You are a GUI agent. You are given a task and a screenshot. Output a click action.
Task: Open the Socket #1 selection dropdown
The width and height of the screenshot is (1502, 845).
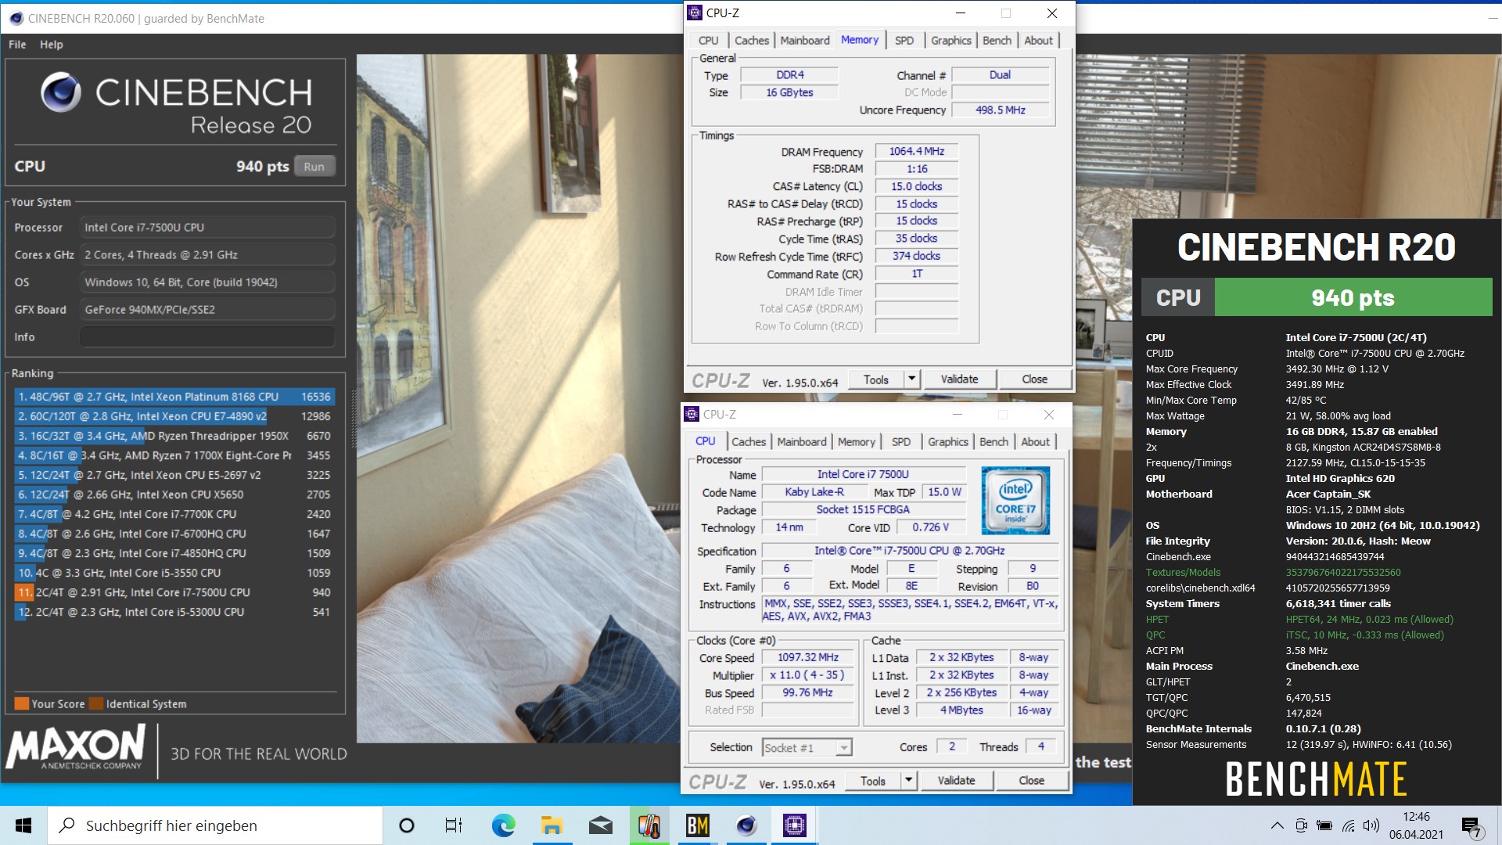click(807, 748)
